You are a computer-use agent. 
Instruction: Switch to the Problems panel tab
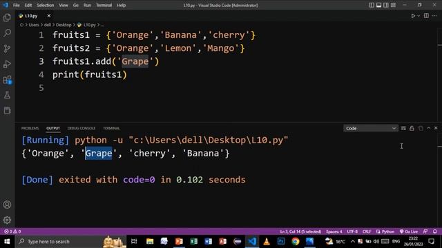30,128
